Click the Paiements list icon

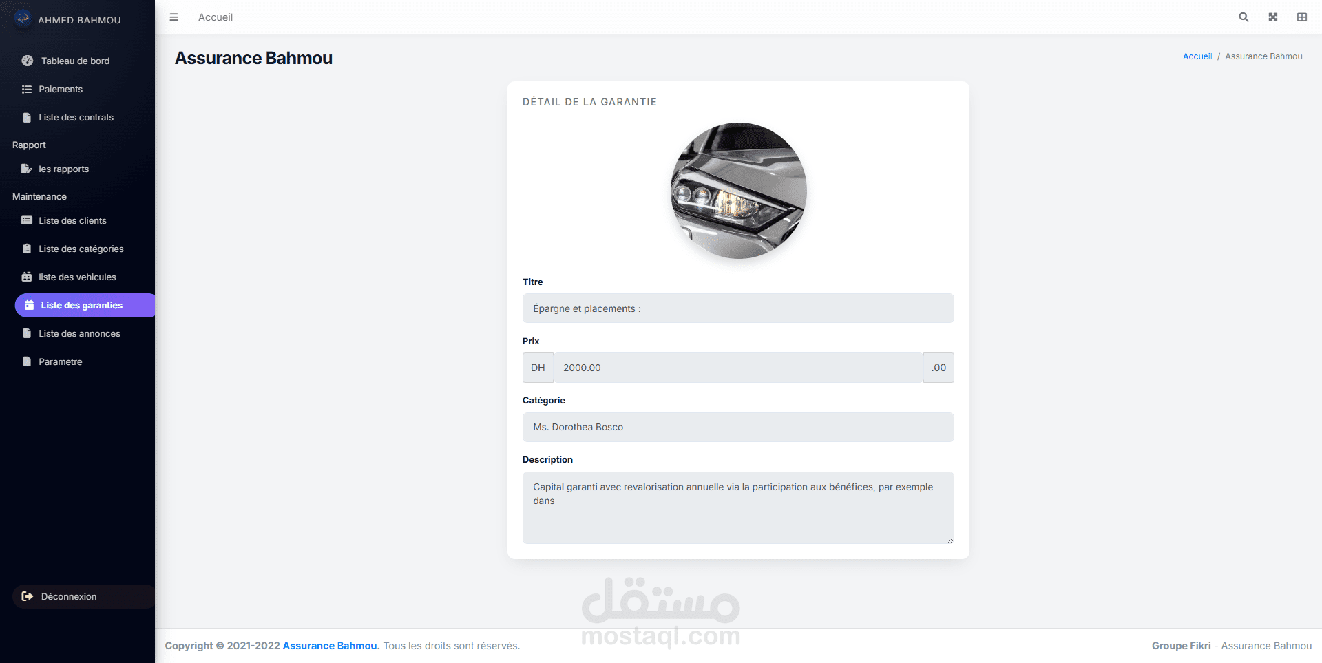point(27,89)
